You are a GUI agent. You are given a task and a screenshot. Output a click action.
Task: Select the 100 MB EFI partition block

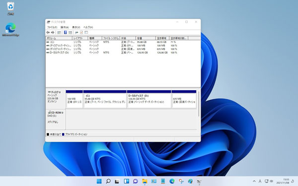74,99
